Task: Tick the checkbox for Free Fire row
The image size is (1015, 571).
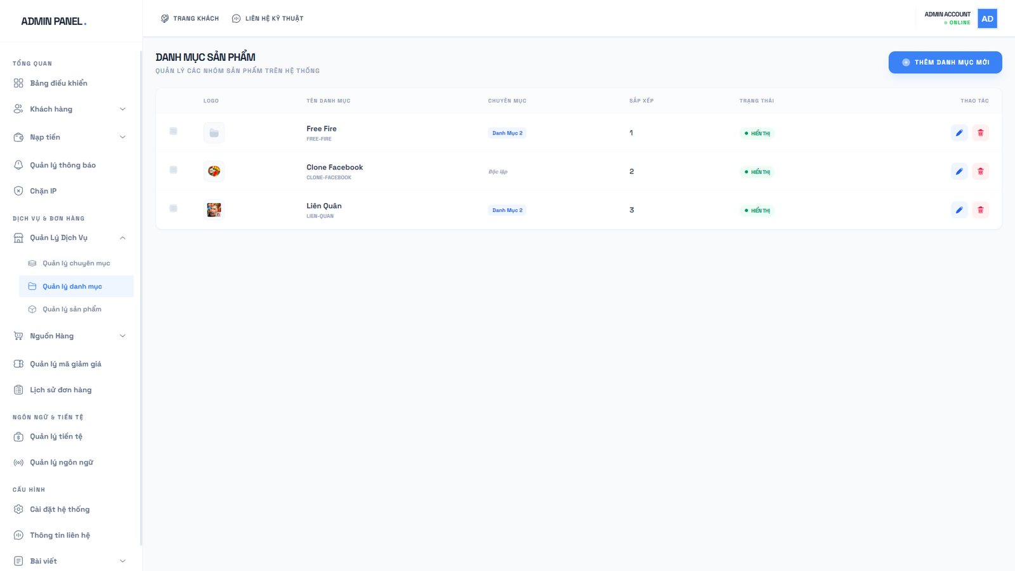Action: point(173,131)
